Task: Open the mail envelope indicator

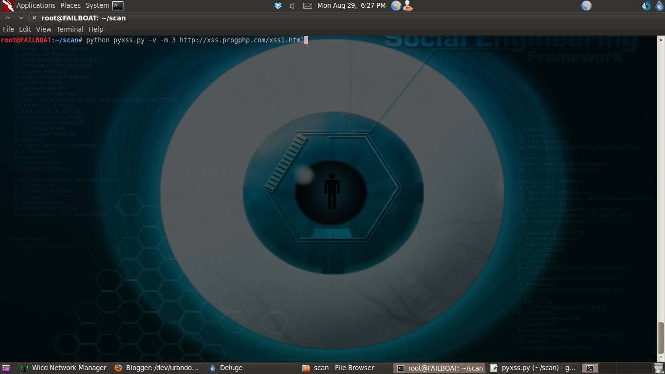Action: pos(308,6)
